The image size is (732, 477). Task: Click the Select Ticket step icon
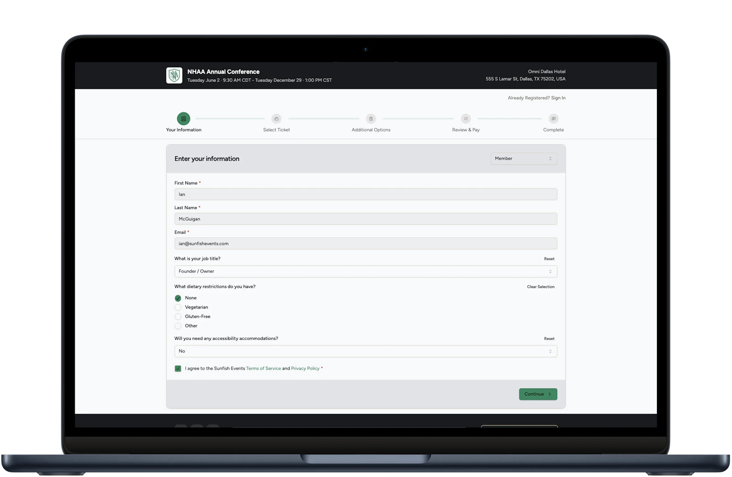point(276,119)
